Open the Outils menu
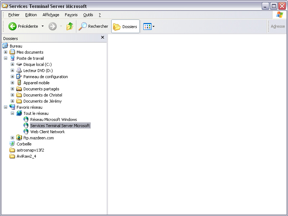288x216 pixels. tap(88, 15)
